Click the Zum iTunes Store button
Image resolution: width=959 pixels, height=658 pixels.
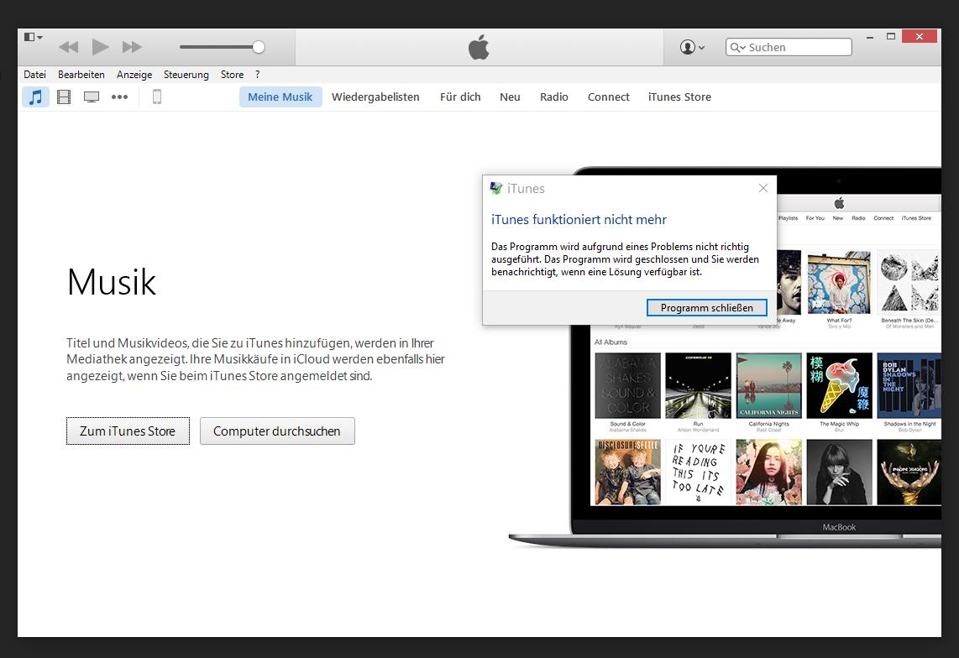pos(128,431)
